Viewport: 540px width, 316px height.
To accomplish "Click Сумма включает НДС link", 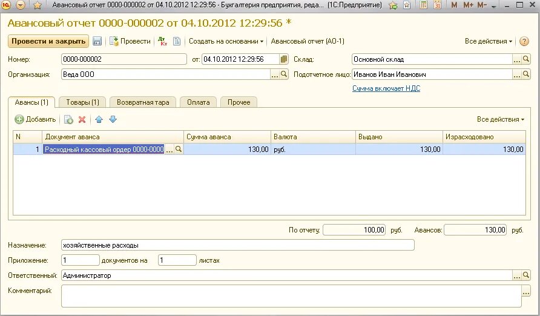I will (x=386, y=88).
